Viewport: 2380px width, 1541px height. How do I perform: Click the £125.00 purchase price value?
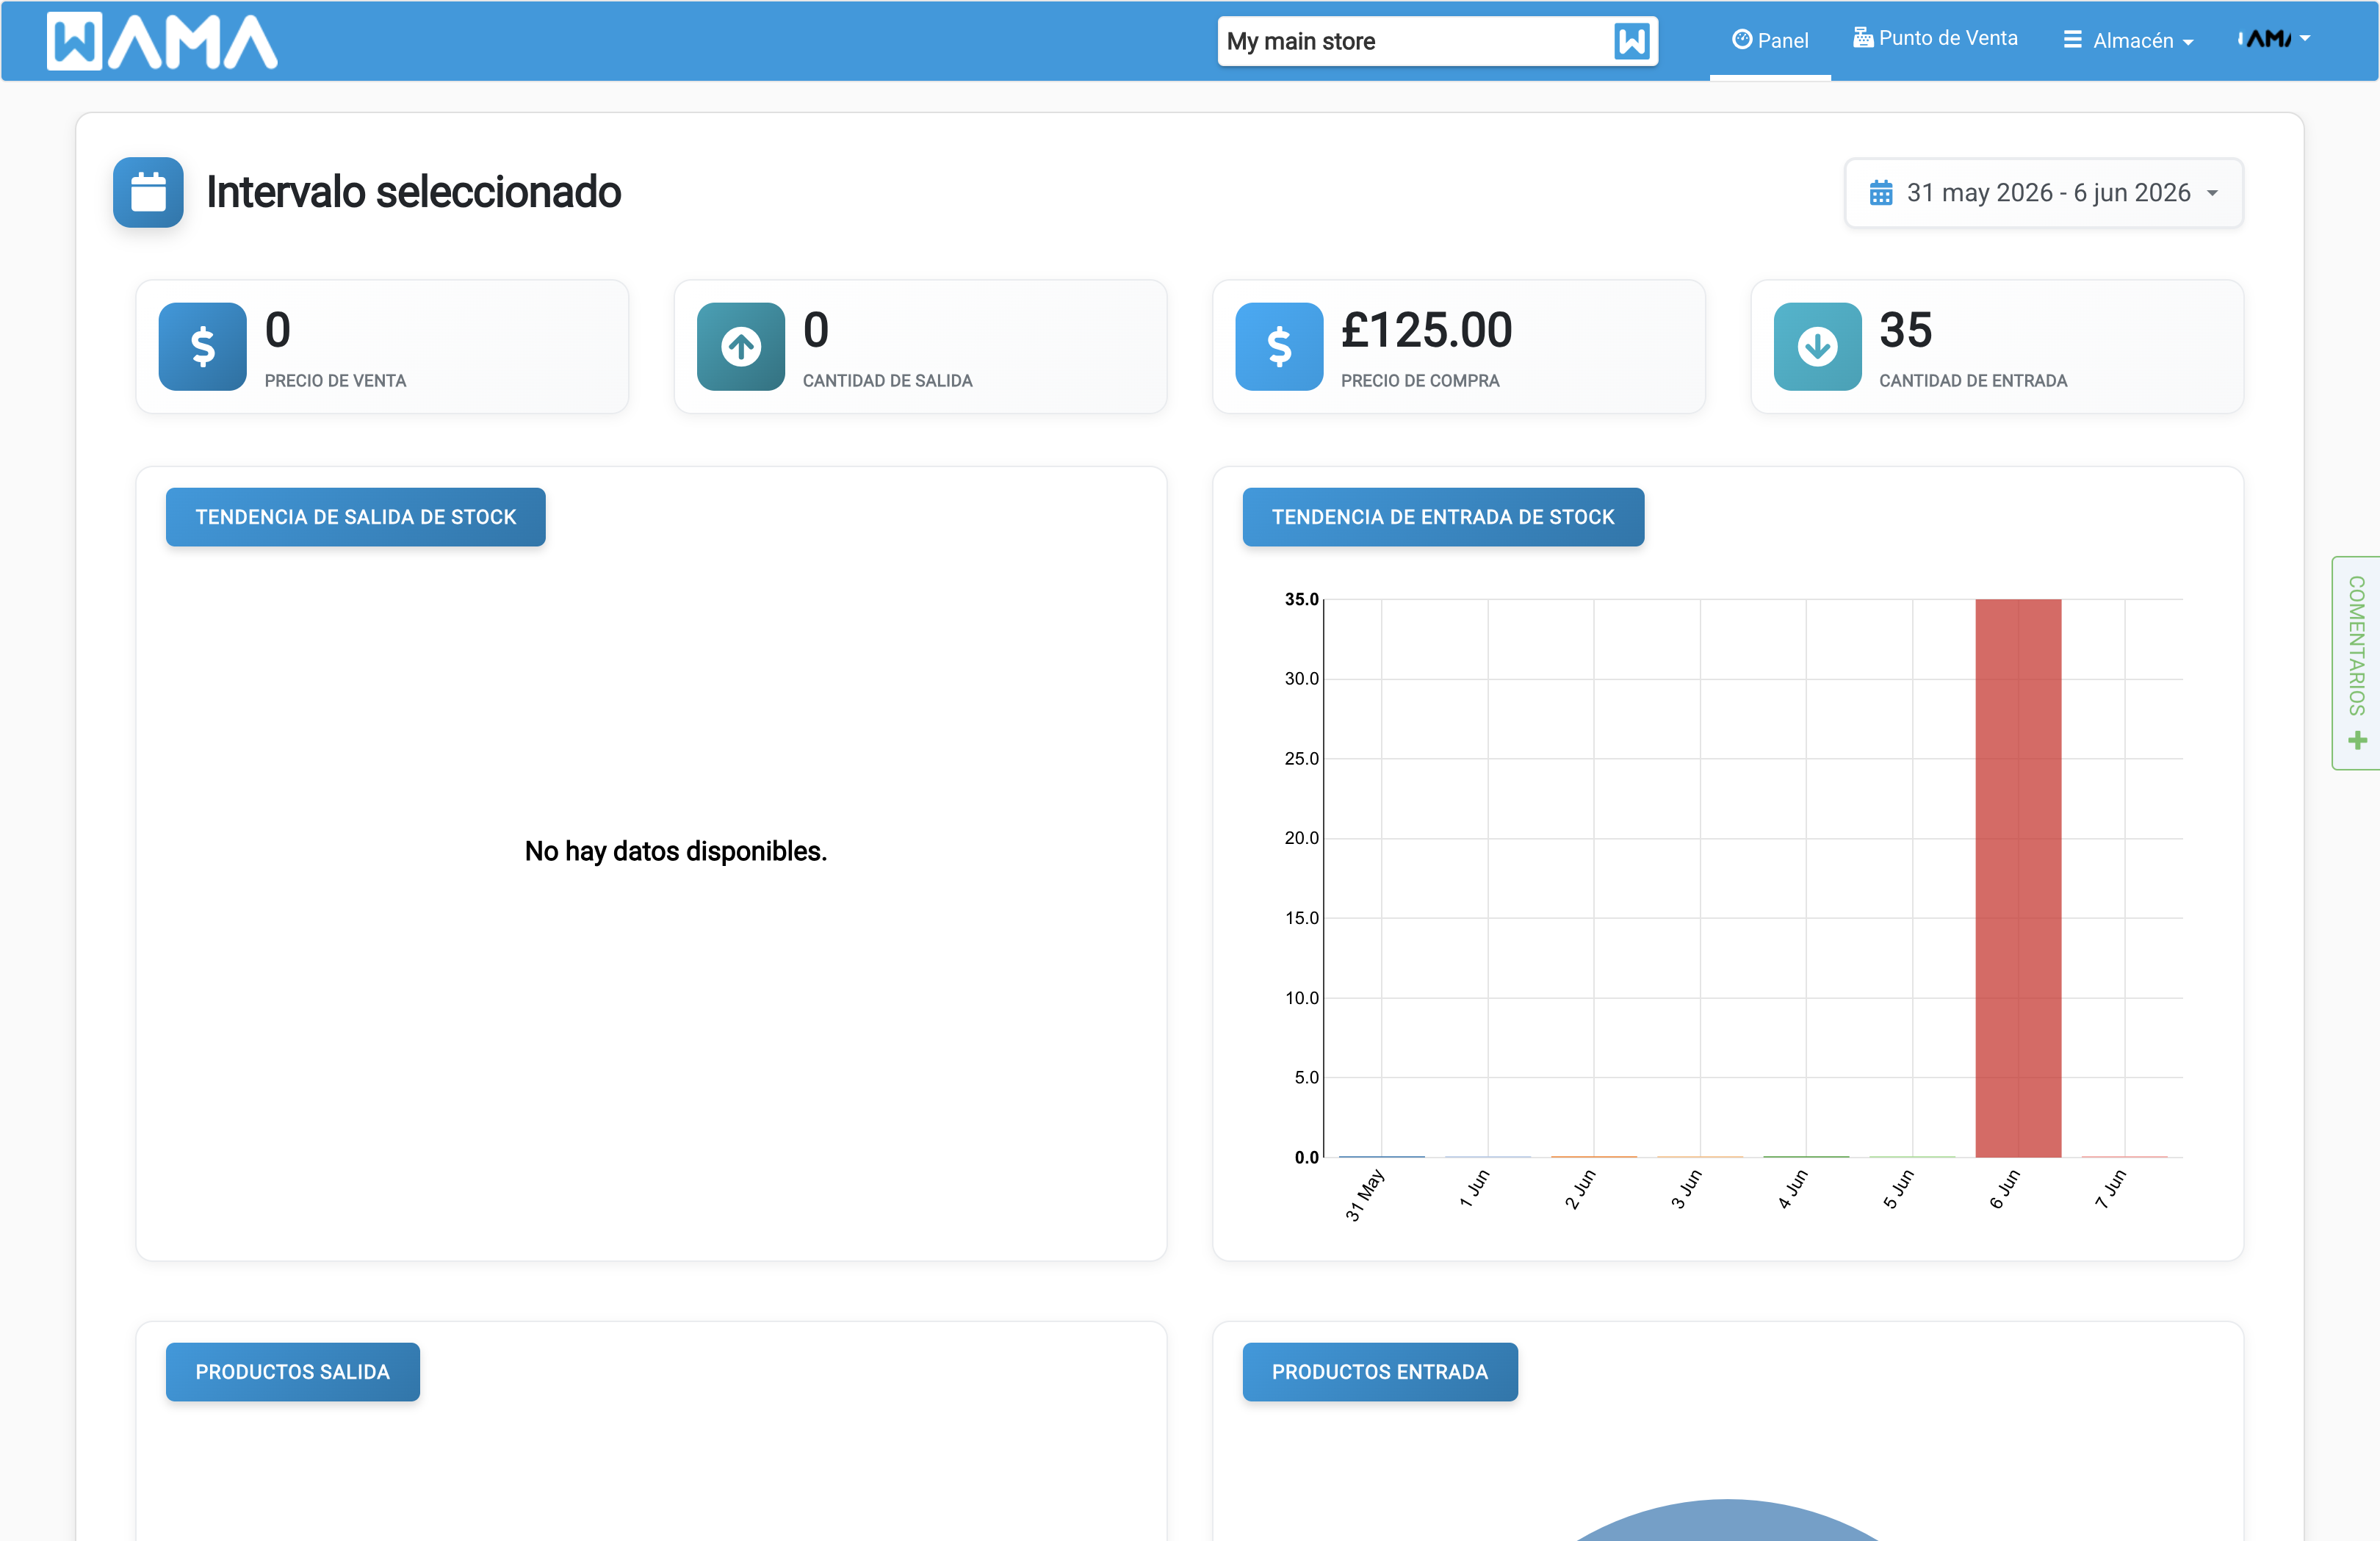pos(1426,330)
